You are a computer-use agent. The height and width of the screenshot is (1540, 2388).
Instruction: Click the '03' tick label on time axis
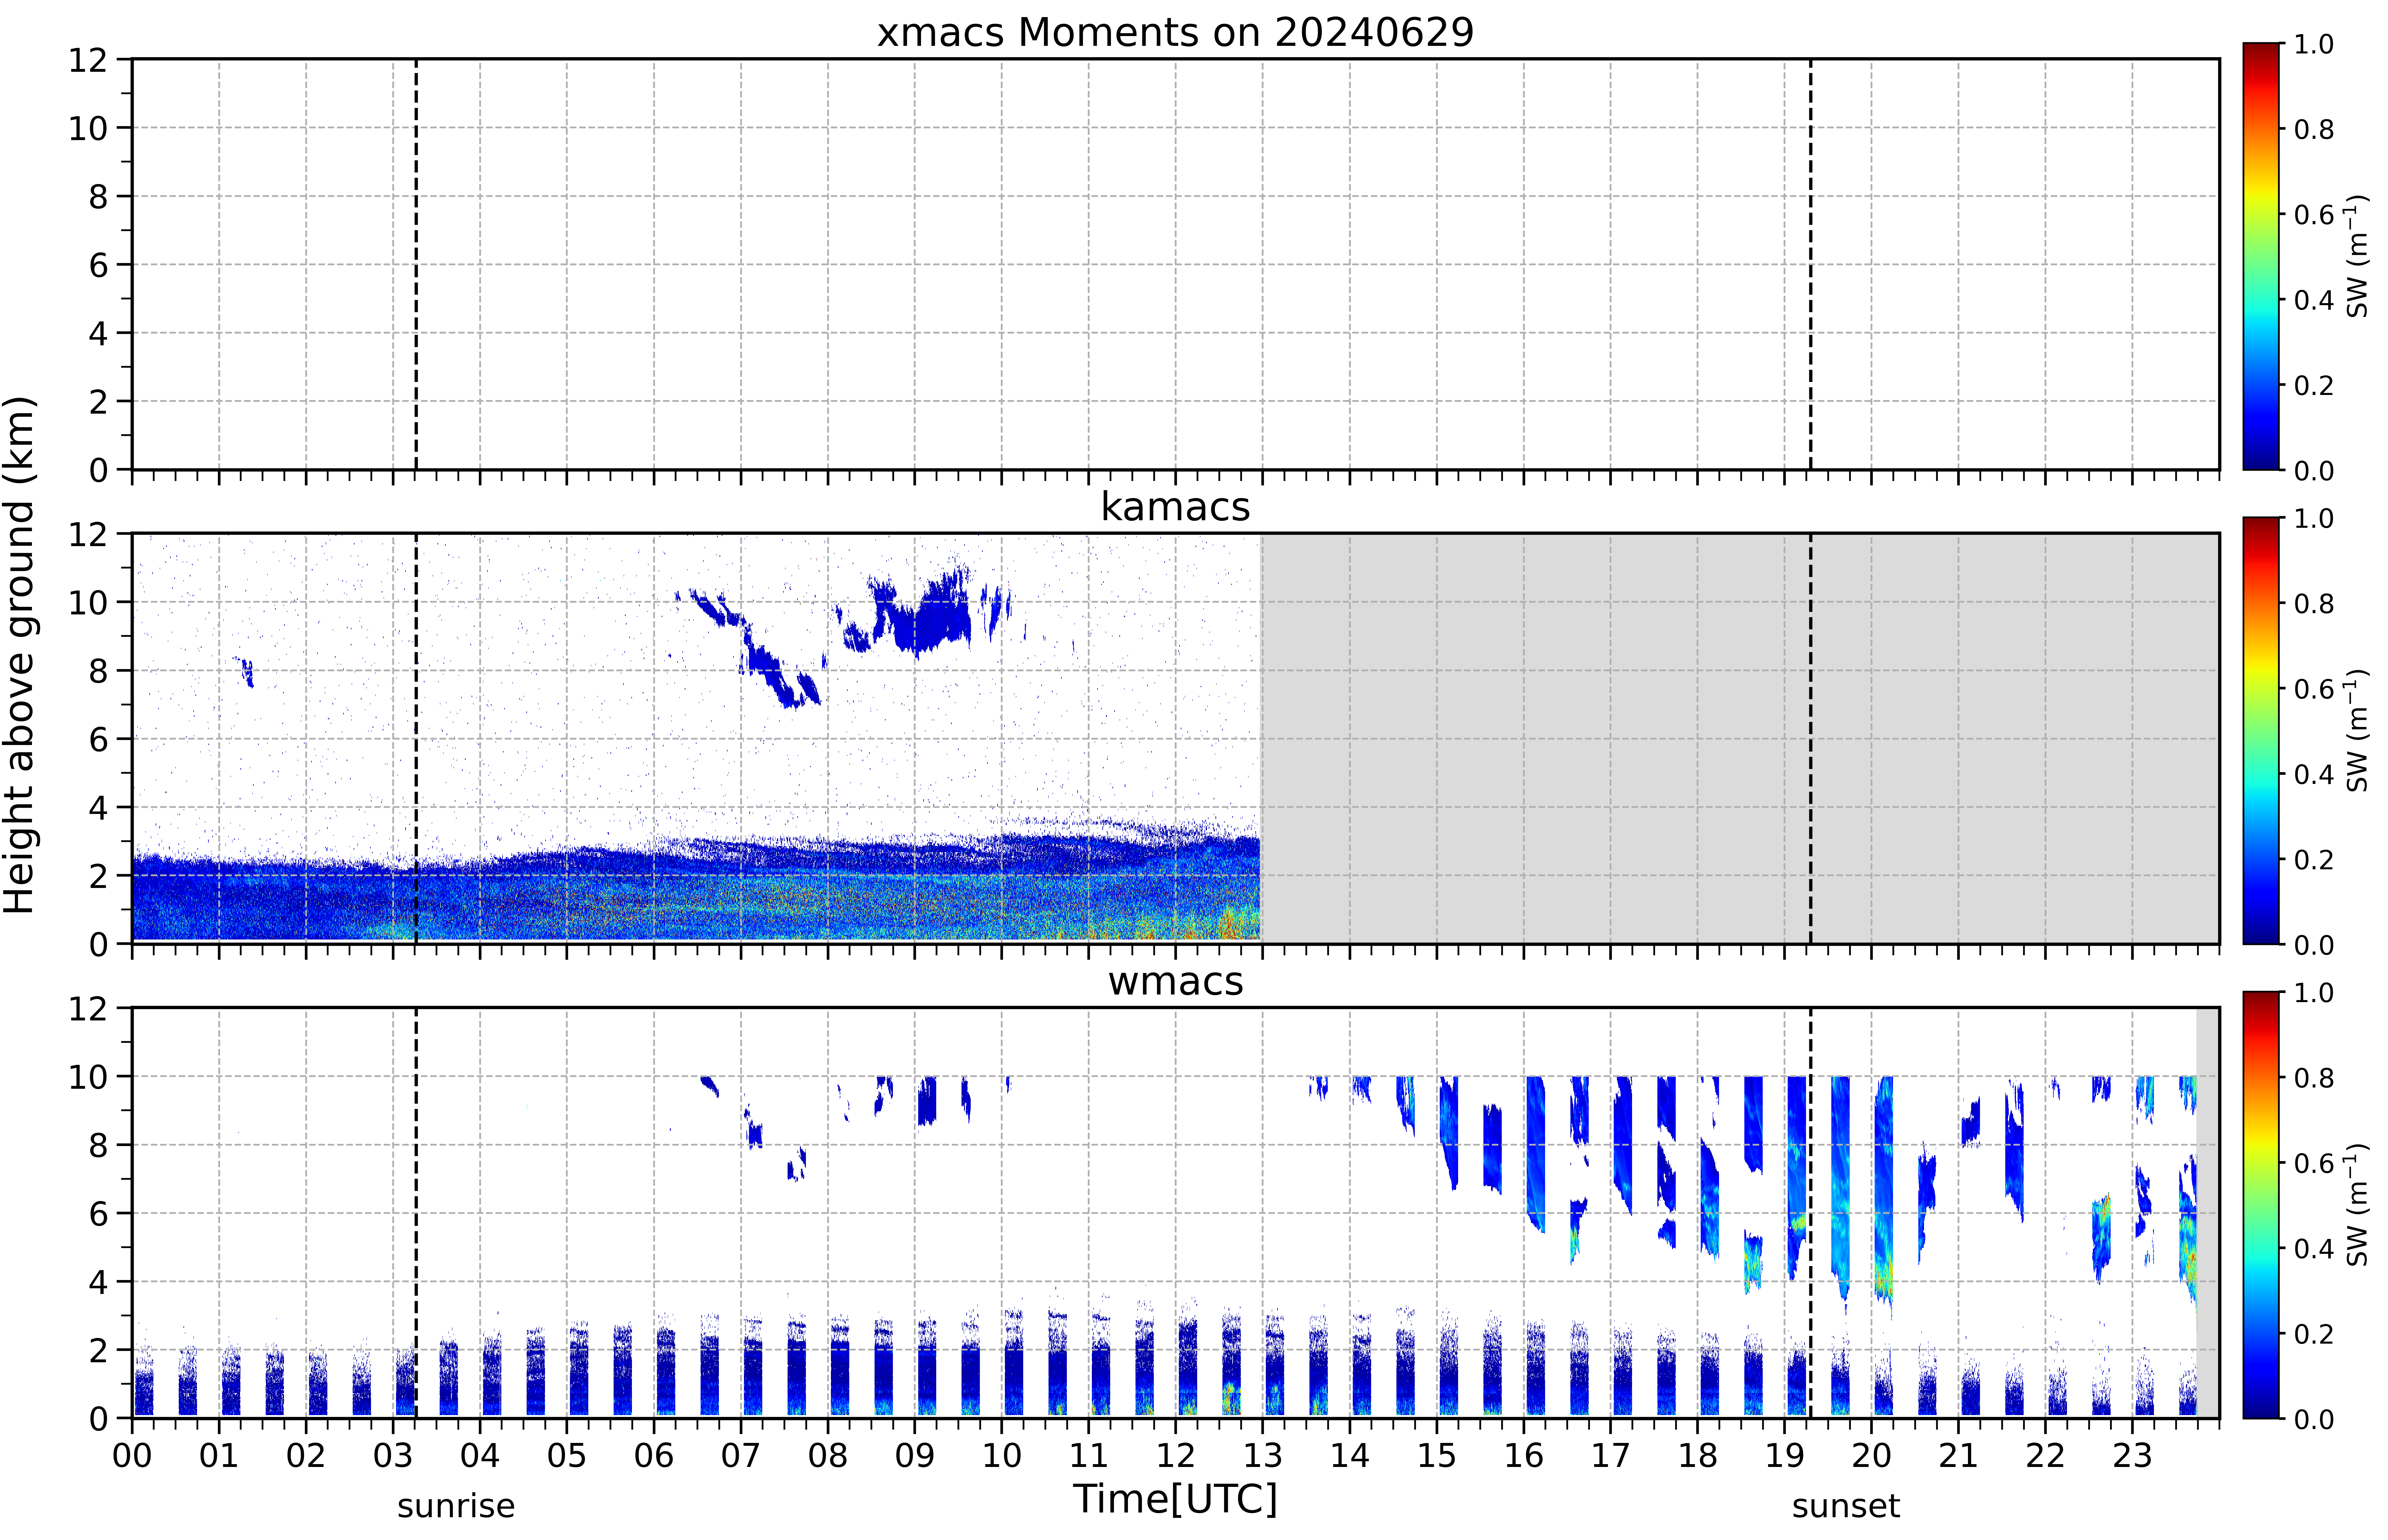coord(393,1456)
